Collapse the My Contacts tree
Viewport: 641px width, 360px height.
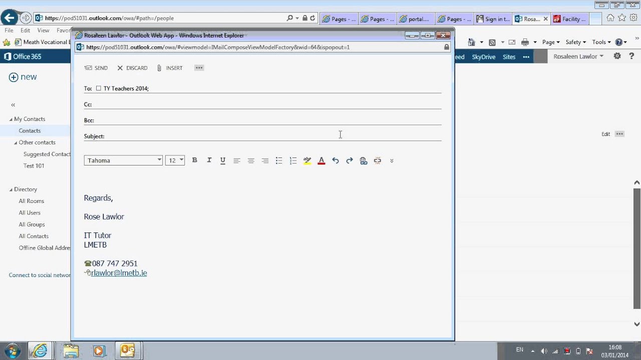pos(11,119)
